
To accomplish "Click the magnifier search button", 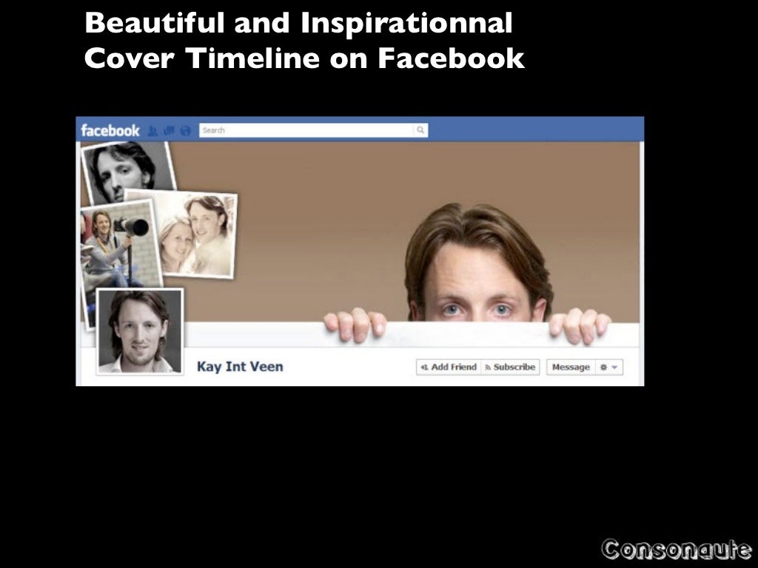I will point(420,130).
